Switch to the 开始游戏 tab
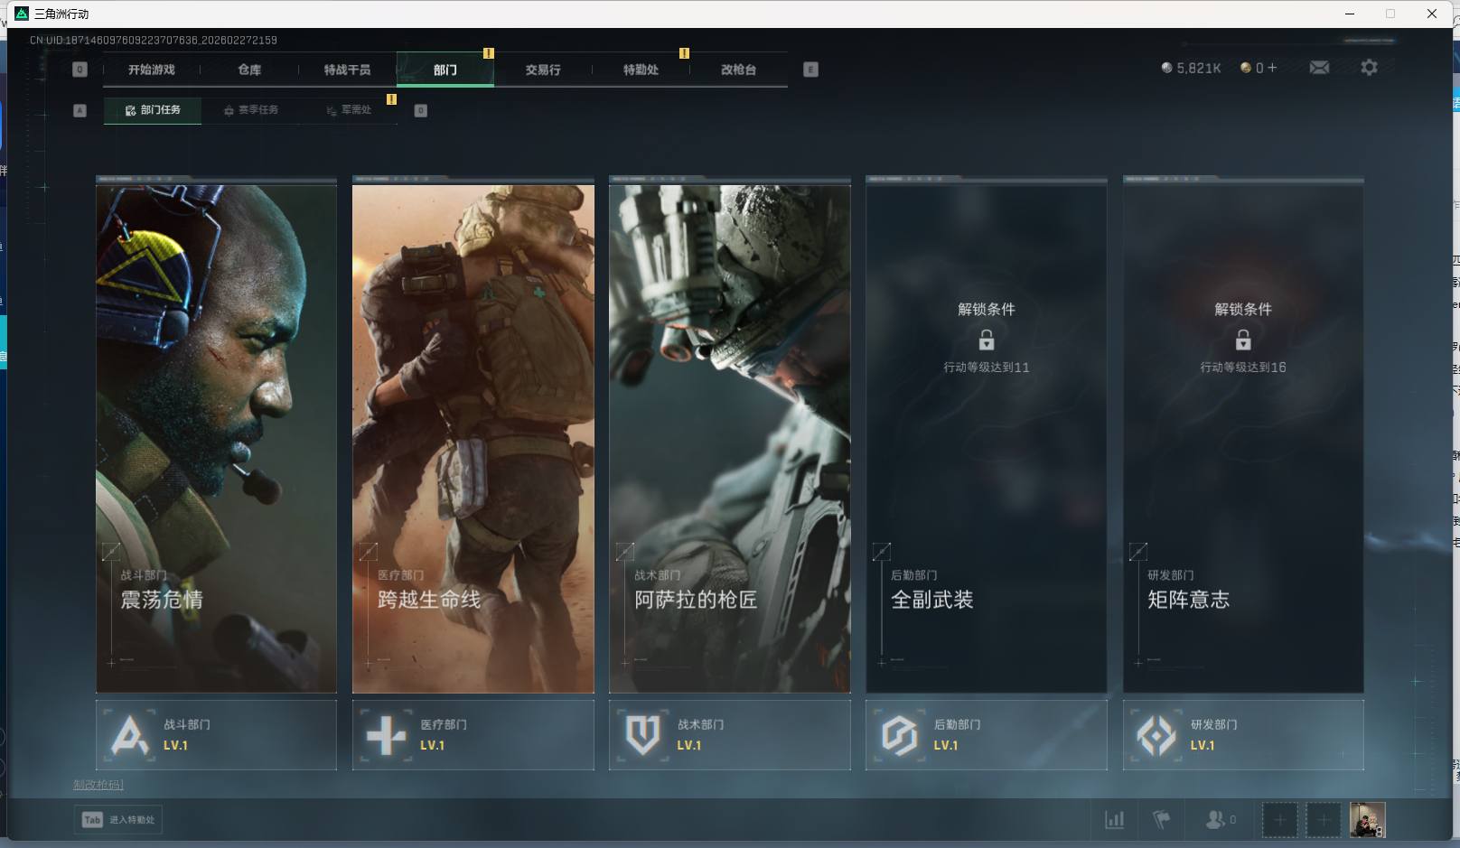Screen dimensions: 1460x848 152,70
